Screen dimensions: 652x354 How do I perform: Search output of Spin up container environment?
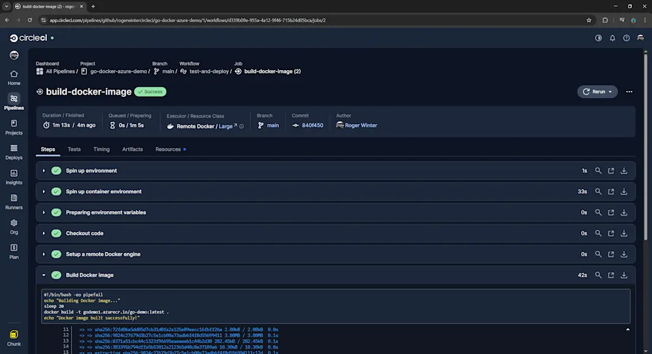pyautogui.click(x=598, y=192)
